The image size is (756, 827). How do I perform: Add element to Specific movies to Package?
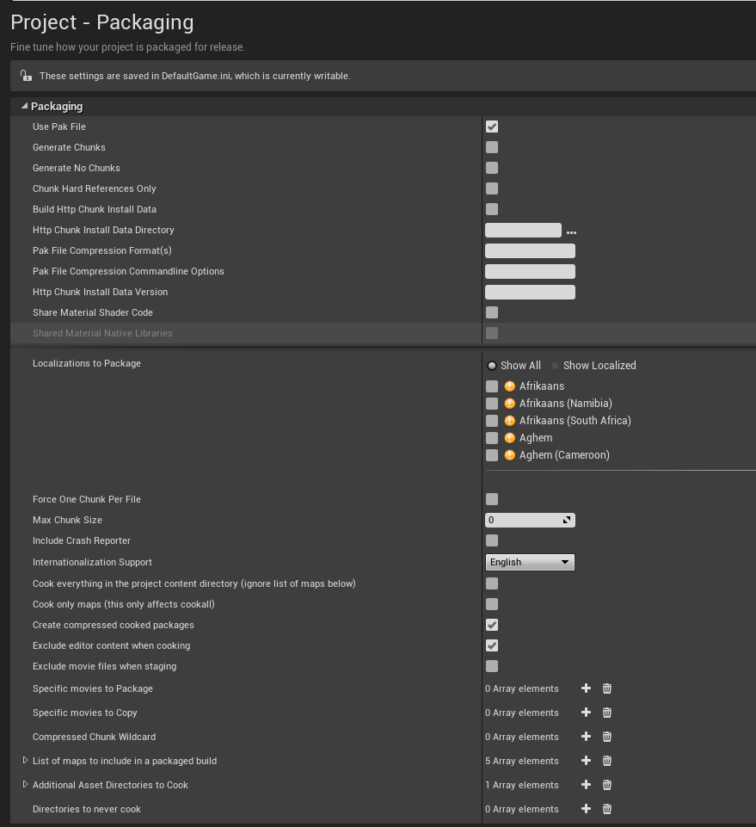[x=586, y=688]
